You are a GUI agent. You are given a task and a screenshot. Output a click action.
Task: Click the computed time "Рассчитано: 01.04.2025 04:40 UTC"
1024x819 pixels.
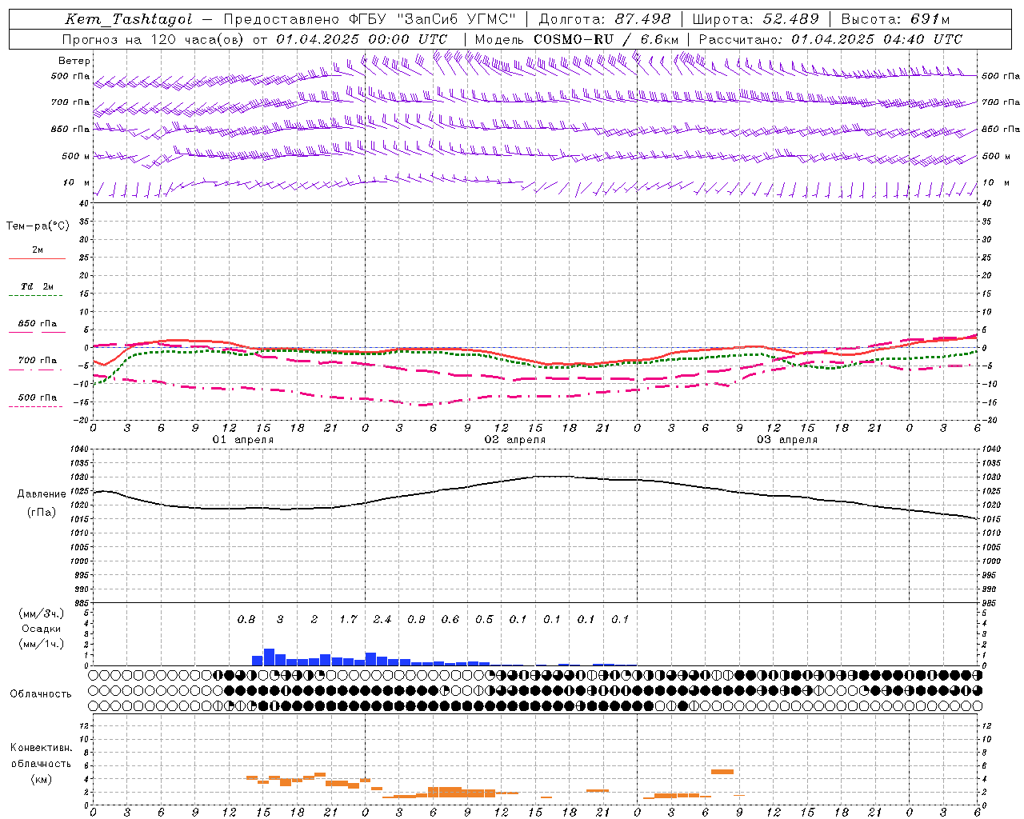point(830,39)
